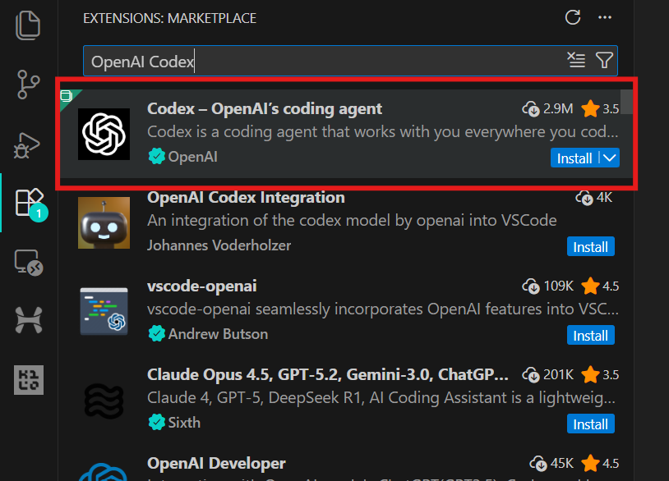
Task: Open the Explorer view in the activity bar
Action: click(x=28, y=25)
